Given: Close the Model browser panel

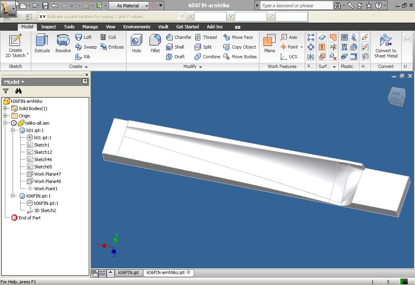Looking at the screenshot, I should [87, 74].
